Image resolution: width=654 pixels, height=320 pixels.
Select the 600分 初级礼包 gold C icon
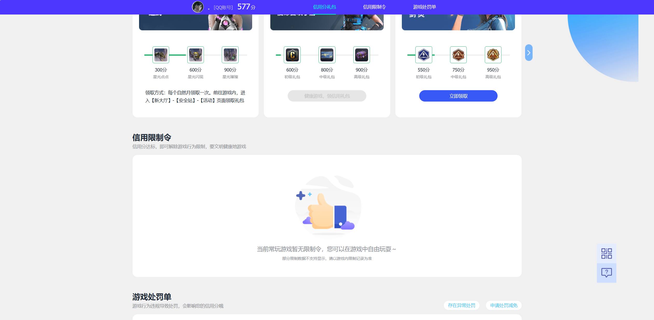click(x=292, y=55)
